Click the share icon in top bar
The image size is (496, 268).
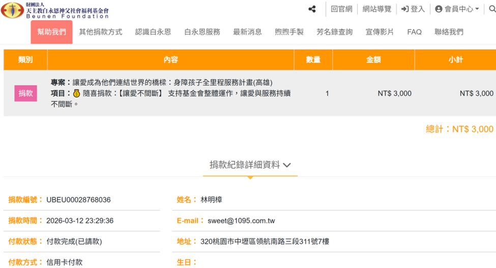[312, 9]
